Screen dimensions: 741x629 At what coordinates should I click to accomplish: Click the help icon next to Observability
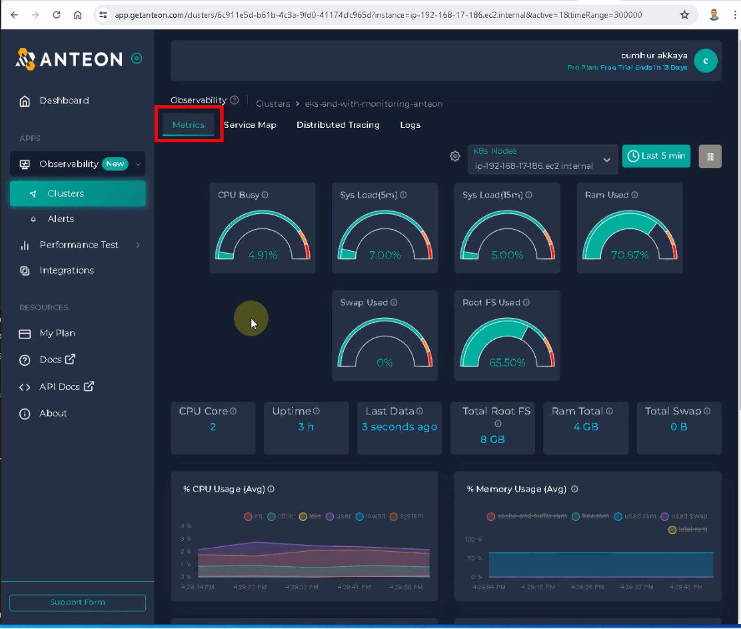234,100
